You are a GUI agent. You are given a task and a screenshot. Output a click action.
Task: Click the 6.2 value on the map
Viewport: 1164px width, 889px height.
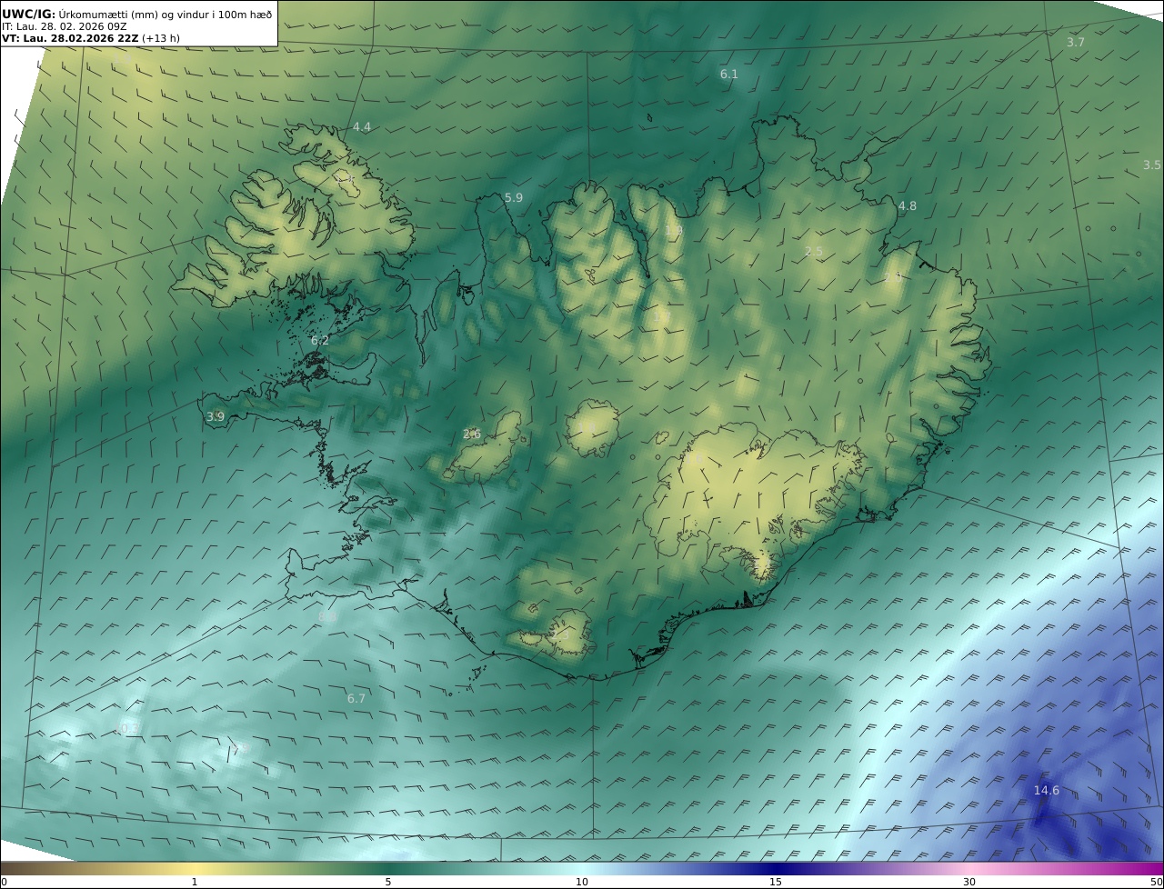coord(320,341)
